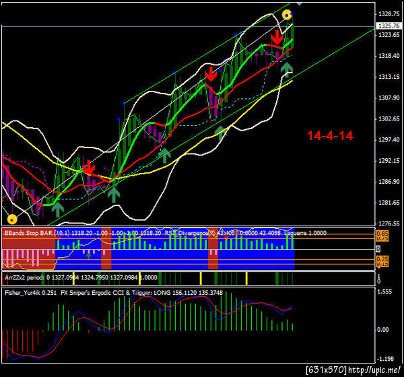
Task: Click the yellow circle marker at chart high
Action: coord(287,15)
